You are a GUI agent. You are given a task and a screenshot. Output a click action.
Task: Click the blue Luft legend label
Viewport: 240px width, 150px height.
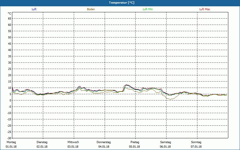(x=34, y=9)
